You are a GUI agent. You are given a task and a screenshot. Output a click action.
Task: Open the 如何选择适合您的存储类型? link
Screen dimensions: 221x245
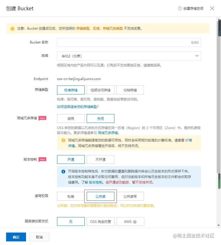78,107
